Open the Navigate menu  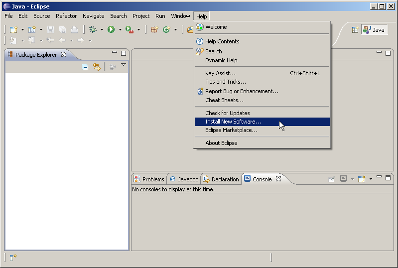[94, 16]
